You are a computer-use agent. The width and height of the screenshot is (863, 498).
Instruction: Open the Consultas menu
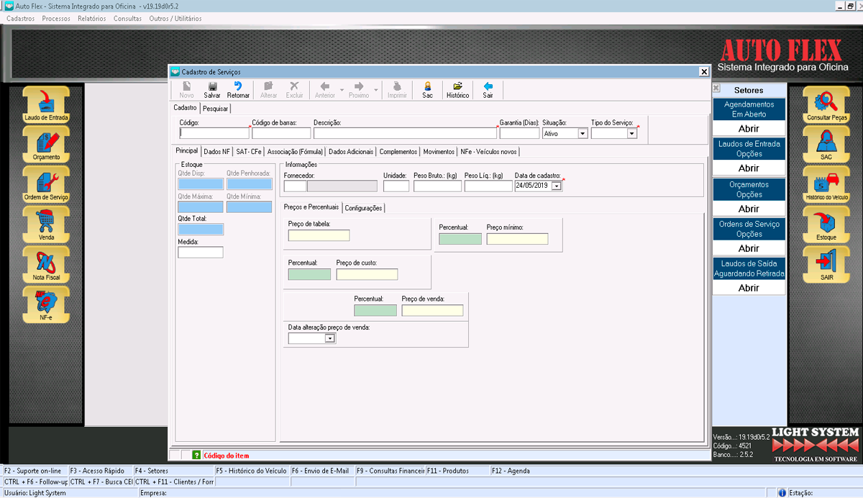pyautogui.click(x=127, y=18)
